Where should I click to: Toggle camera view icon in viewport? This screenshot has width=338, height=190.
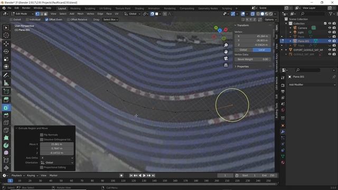click(x=226, y=59)
